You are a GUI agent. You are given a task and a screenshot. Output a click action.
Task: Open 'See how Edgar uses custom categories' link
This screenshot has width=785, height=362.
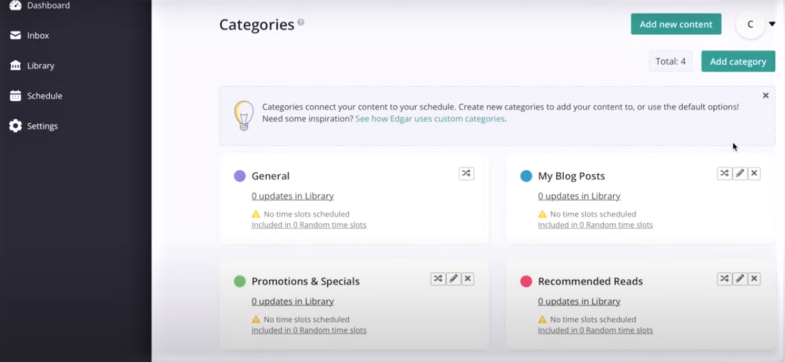pos(430,119)
